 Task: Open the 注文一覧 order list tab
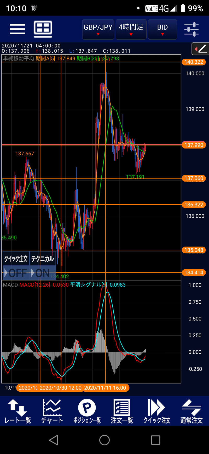tap(122, 411)
